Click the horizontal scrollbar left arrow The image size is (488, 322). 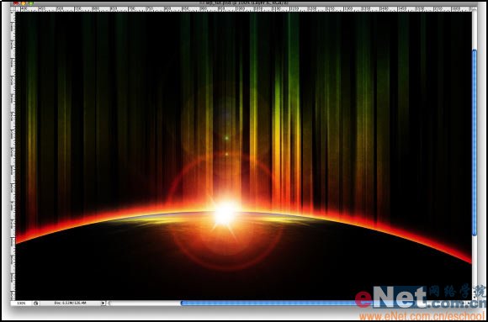tap(108, 303)
